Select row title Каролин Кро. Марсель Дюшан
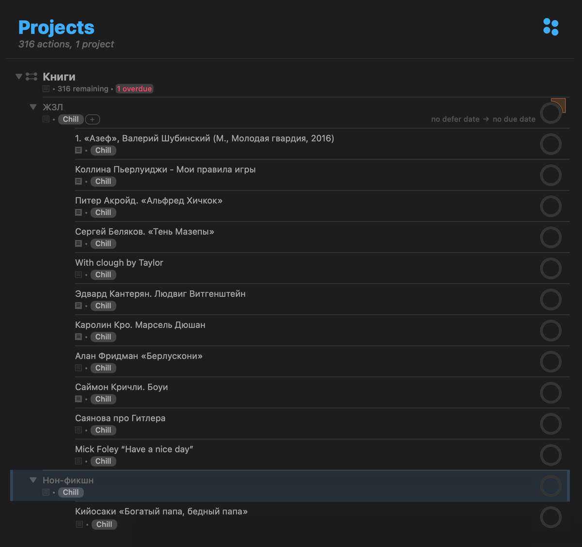 140,325
